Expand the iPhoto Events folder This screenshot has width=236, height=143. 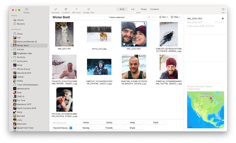pyautogui.click(x=12, y=69)
